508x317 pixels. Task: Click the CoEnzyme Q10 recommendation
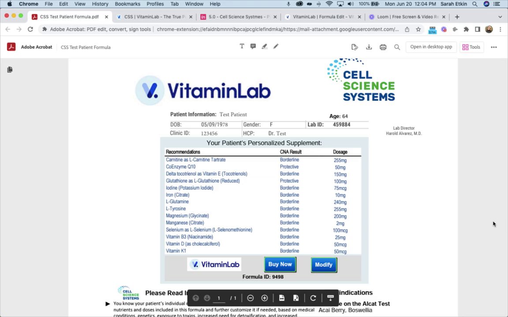pos(181,167)
